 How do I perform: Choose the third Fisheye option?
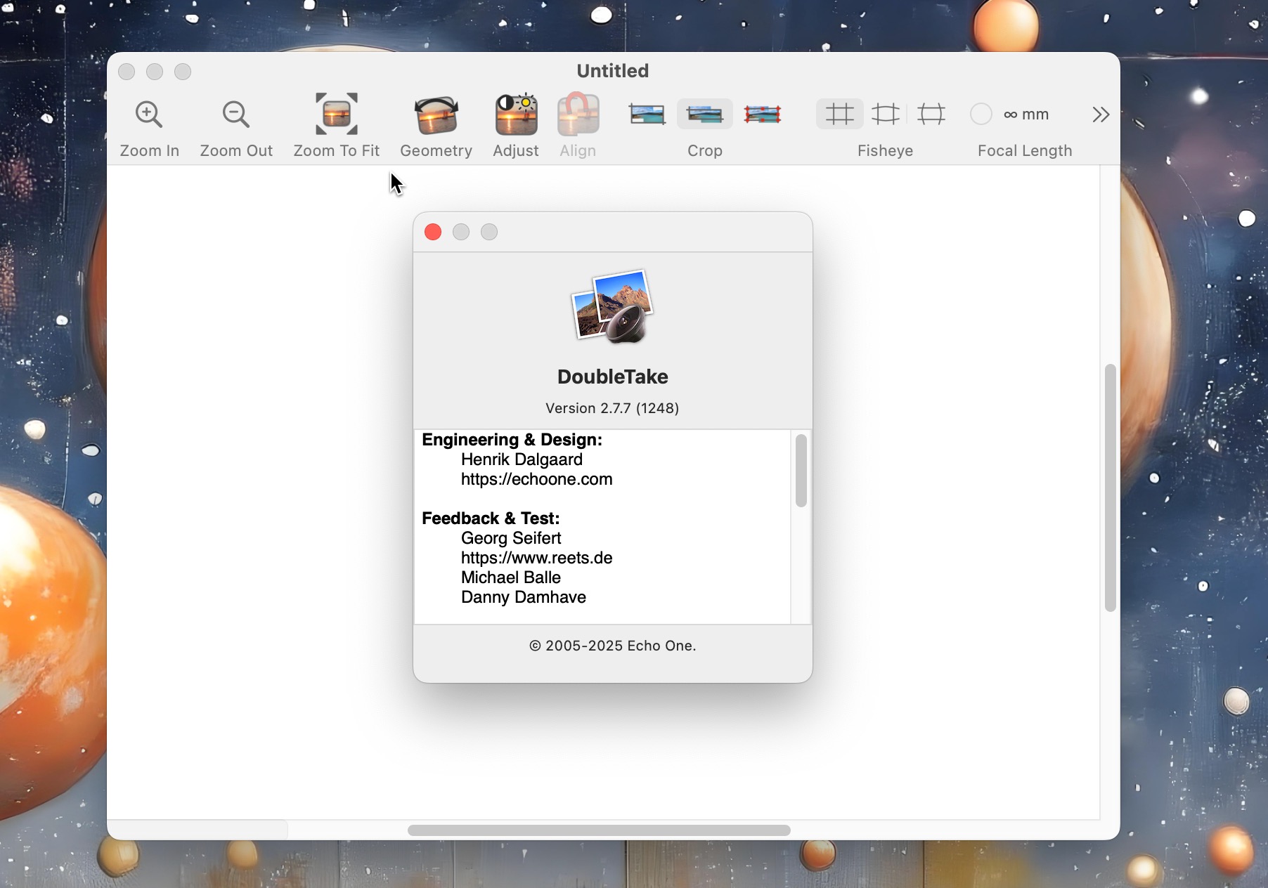[x=931, y=114]
